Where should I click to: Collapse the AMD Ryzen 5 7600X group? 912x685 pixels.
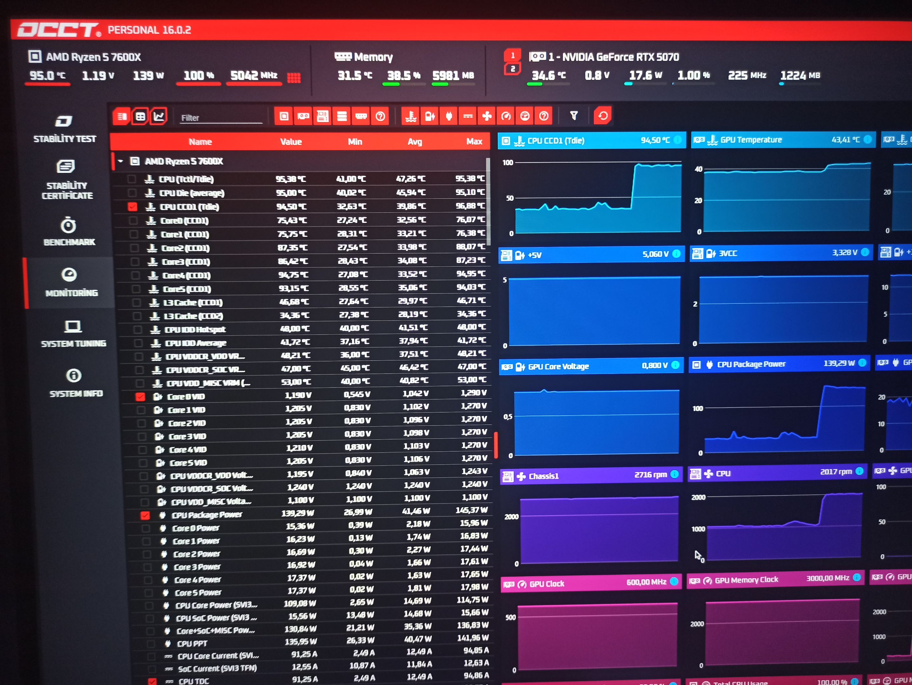click(x=121, y=161)
